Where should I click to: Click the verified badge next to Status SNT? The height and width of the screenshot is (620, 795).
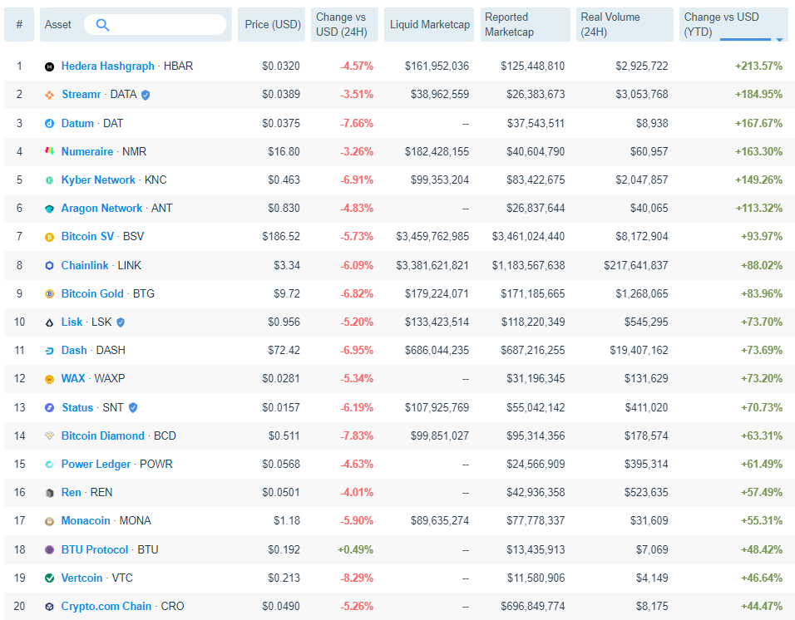133,408
